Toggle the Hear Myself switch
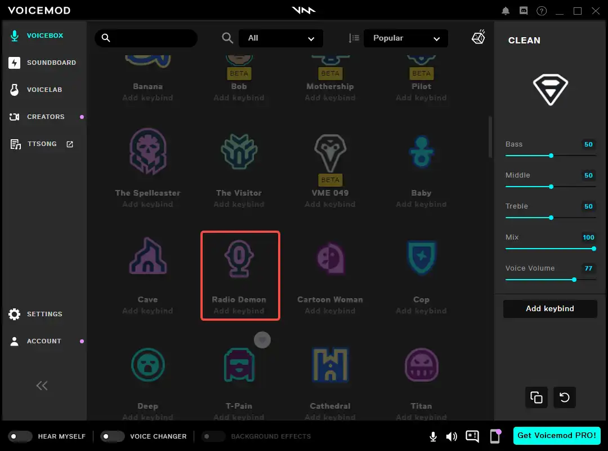 pyautogui.click(x=20, y=436)
